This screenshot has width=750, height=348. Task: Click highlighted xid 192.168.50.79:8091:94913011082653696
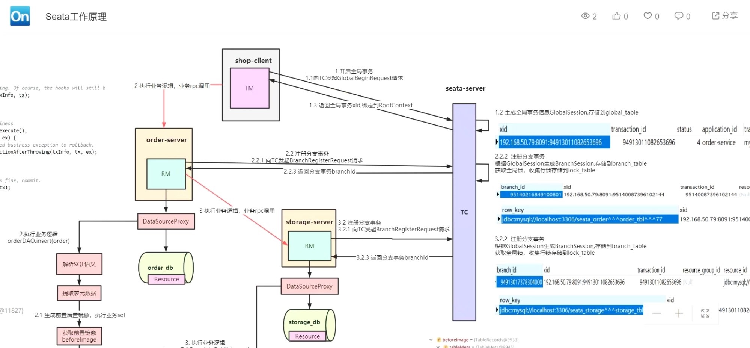click(x=554, y=142)
